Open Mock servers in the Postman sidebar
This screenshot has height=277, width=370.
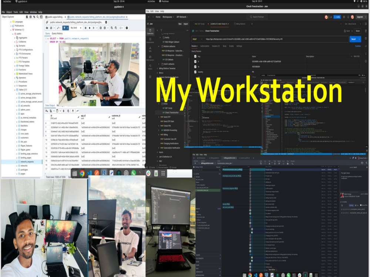pyautogui.click(x=150, y=58)
